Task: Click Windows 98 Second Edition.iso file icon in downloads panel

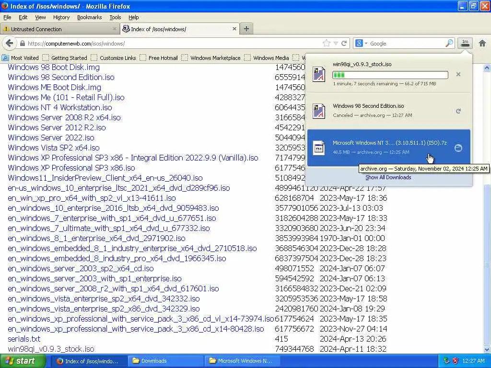Action: click(x=319, y=111)
